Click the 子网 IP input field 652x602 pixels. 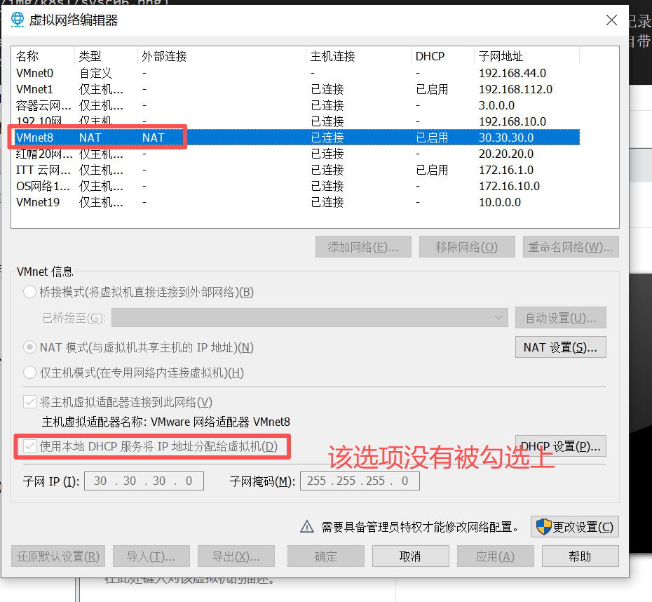(144, 481)
